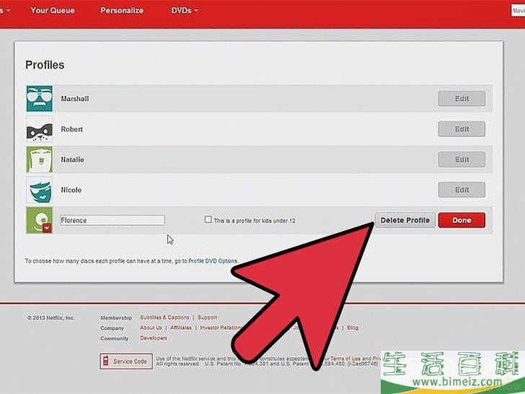Viewport: 525px width, 394px height.
Task: Click Natalie's green avatar image
Action: (x=40, y=159)
